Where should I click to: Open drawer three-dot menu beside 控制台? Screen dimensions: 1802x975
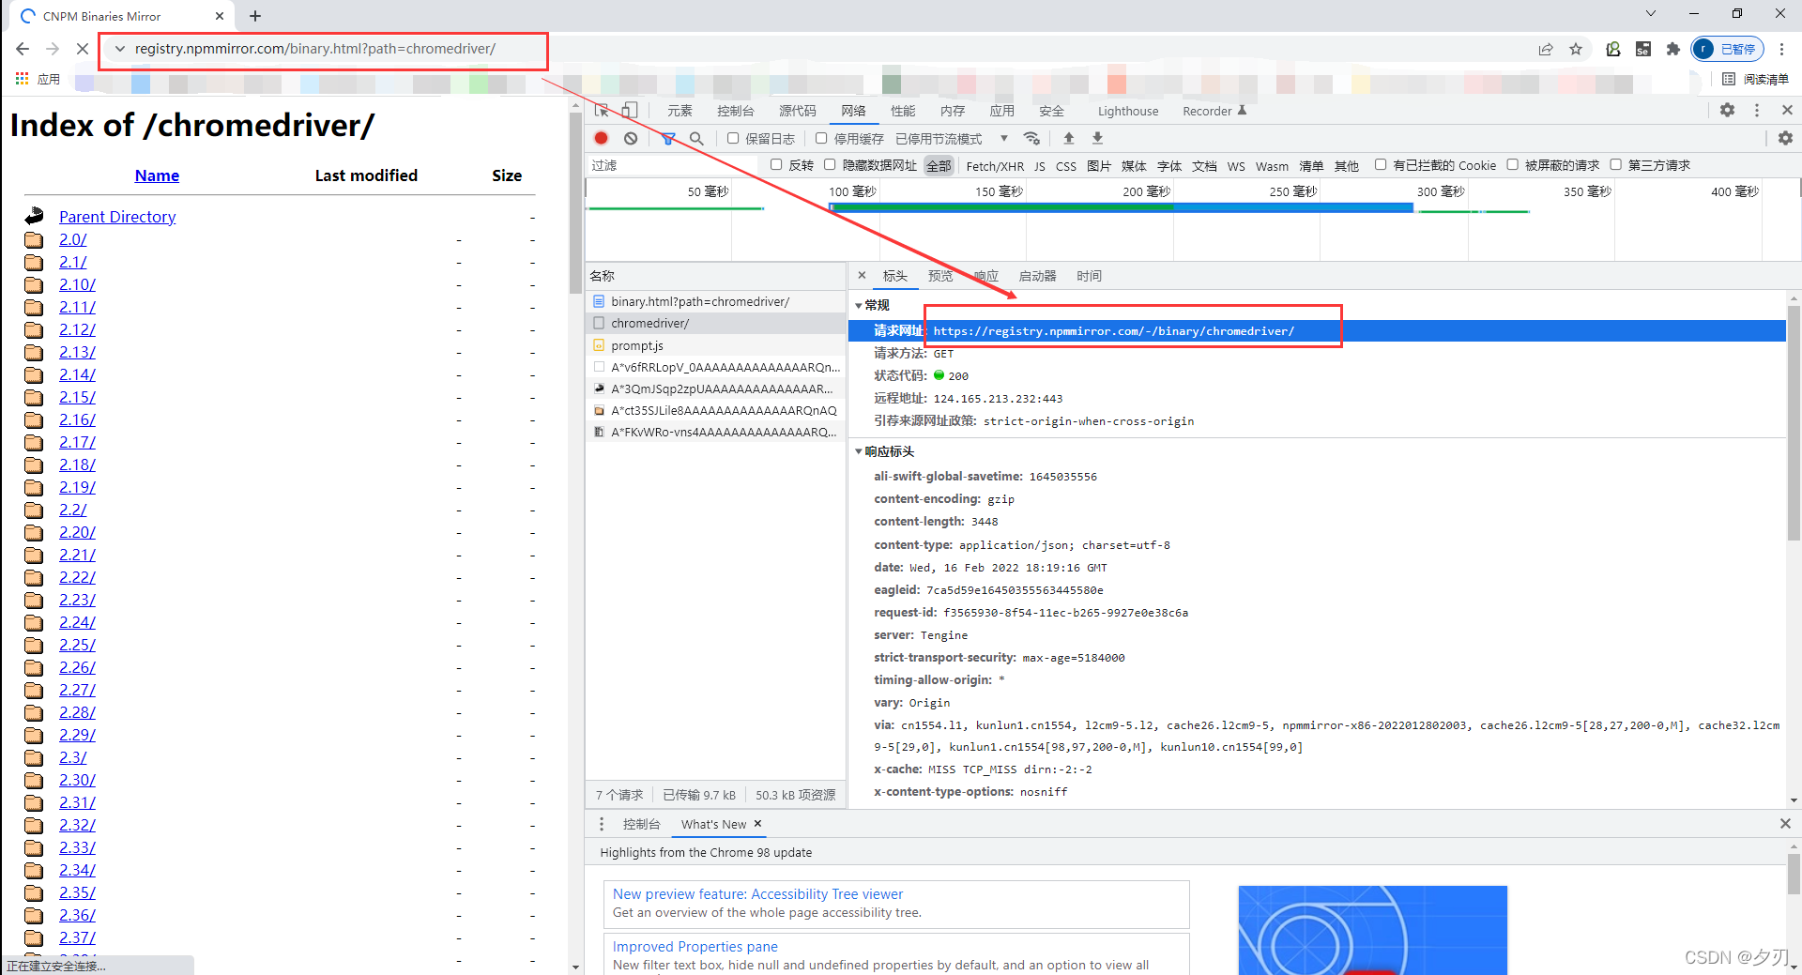click(602, 824)
